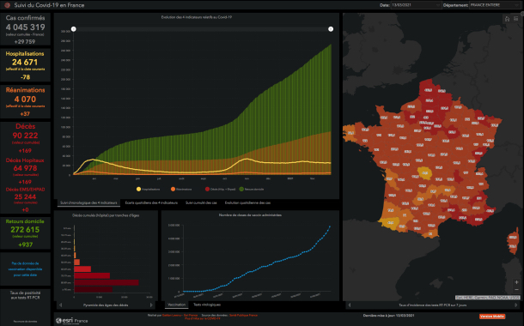Image resolution: width=524 pixels, height=326 pixels.
Task: Toggle Hospitalisations series in legend
Action: 149,190
